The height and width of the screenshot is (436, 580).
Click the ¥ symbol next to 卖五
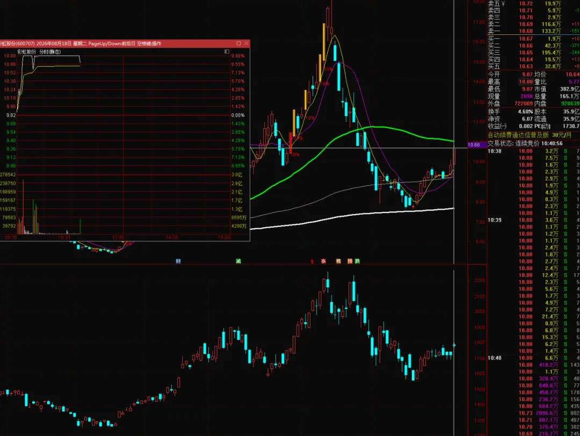[x=503, y=4]
